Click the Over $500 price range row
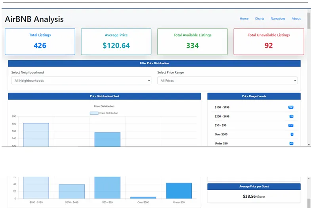The width and height of the screenshot is (311, 208). (x=254, y=135)
